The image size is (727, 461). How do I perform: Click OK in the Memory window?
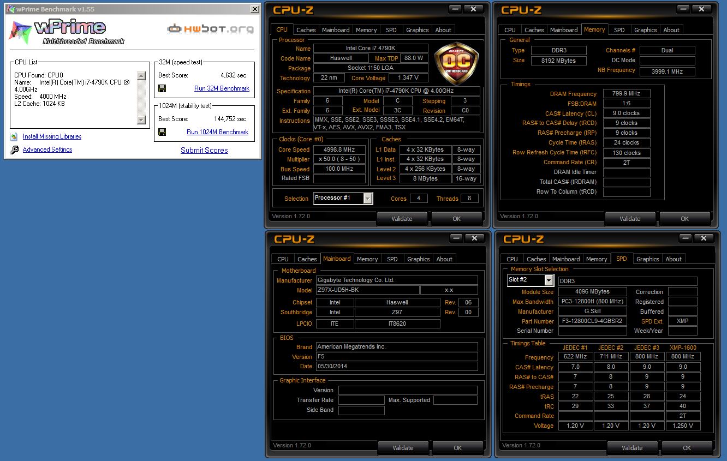pyautogui.click(x=684, y=219)
